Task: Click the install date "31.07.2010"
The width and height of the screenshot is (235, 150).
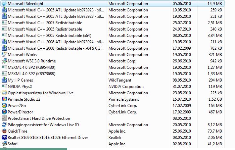Action: (182, 87)
